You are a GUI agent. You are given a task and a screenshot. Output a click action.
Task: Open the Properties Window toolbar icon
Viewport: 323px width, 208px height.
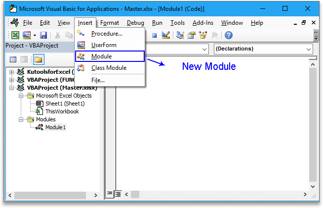coord(191,35)
